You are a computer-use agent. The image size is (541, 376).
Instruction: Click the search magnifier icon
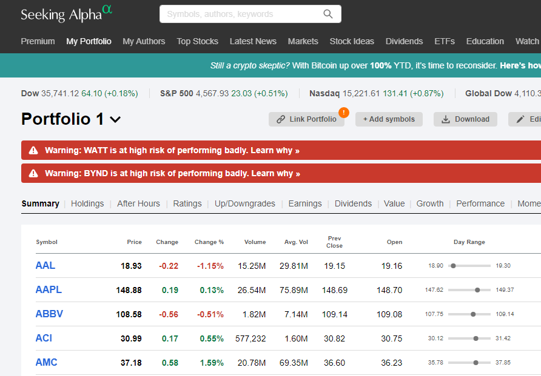[x=328, y=14]
